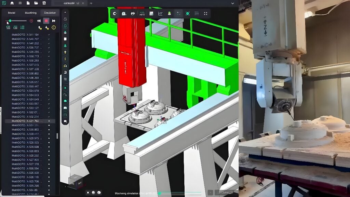
Task: Collapse the program tree with the first outline icon
Action: [9, 27]
